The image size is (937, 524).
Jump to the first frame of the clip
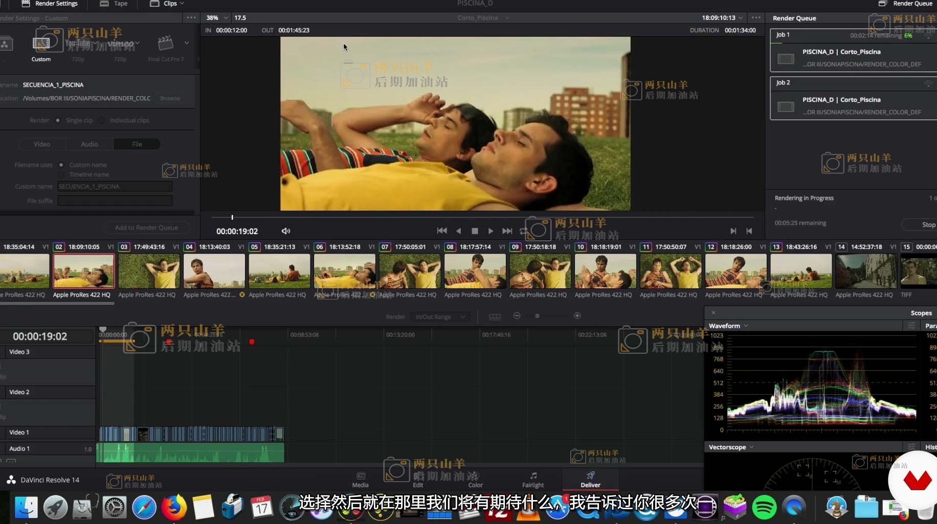coord(442,231)
